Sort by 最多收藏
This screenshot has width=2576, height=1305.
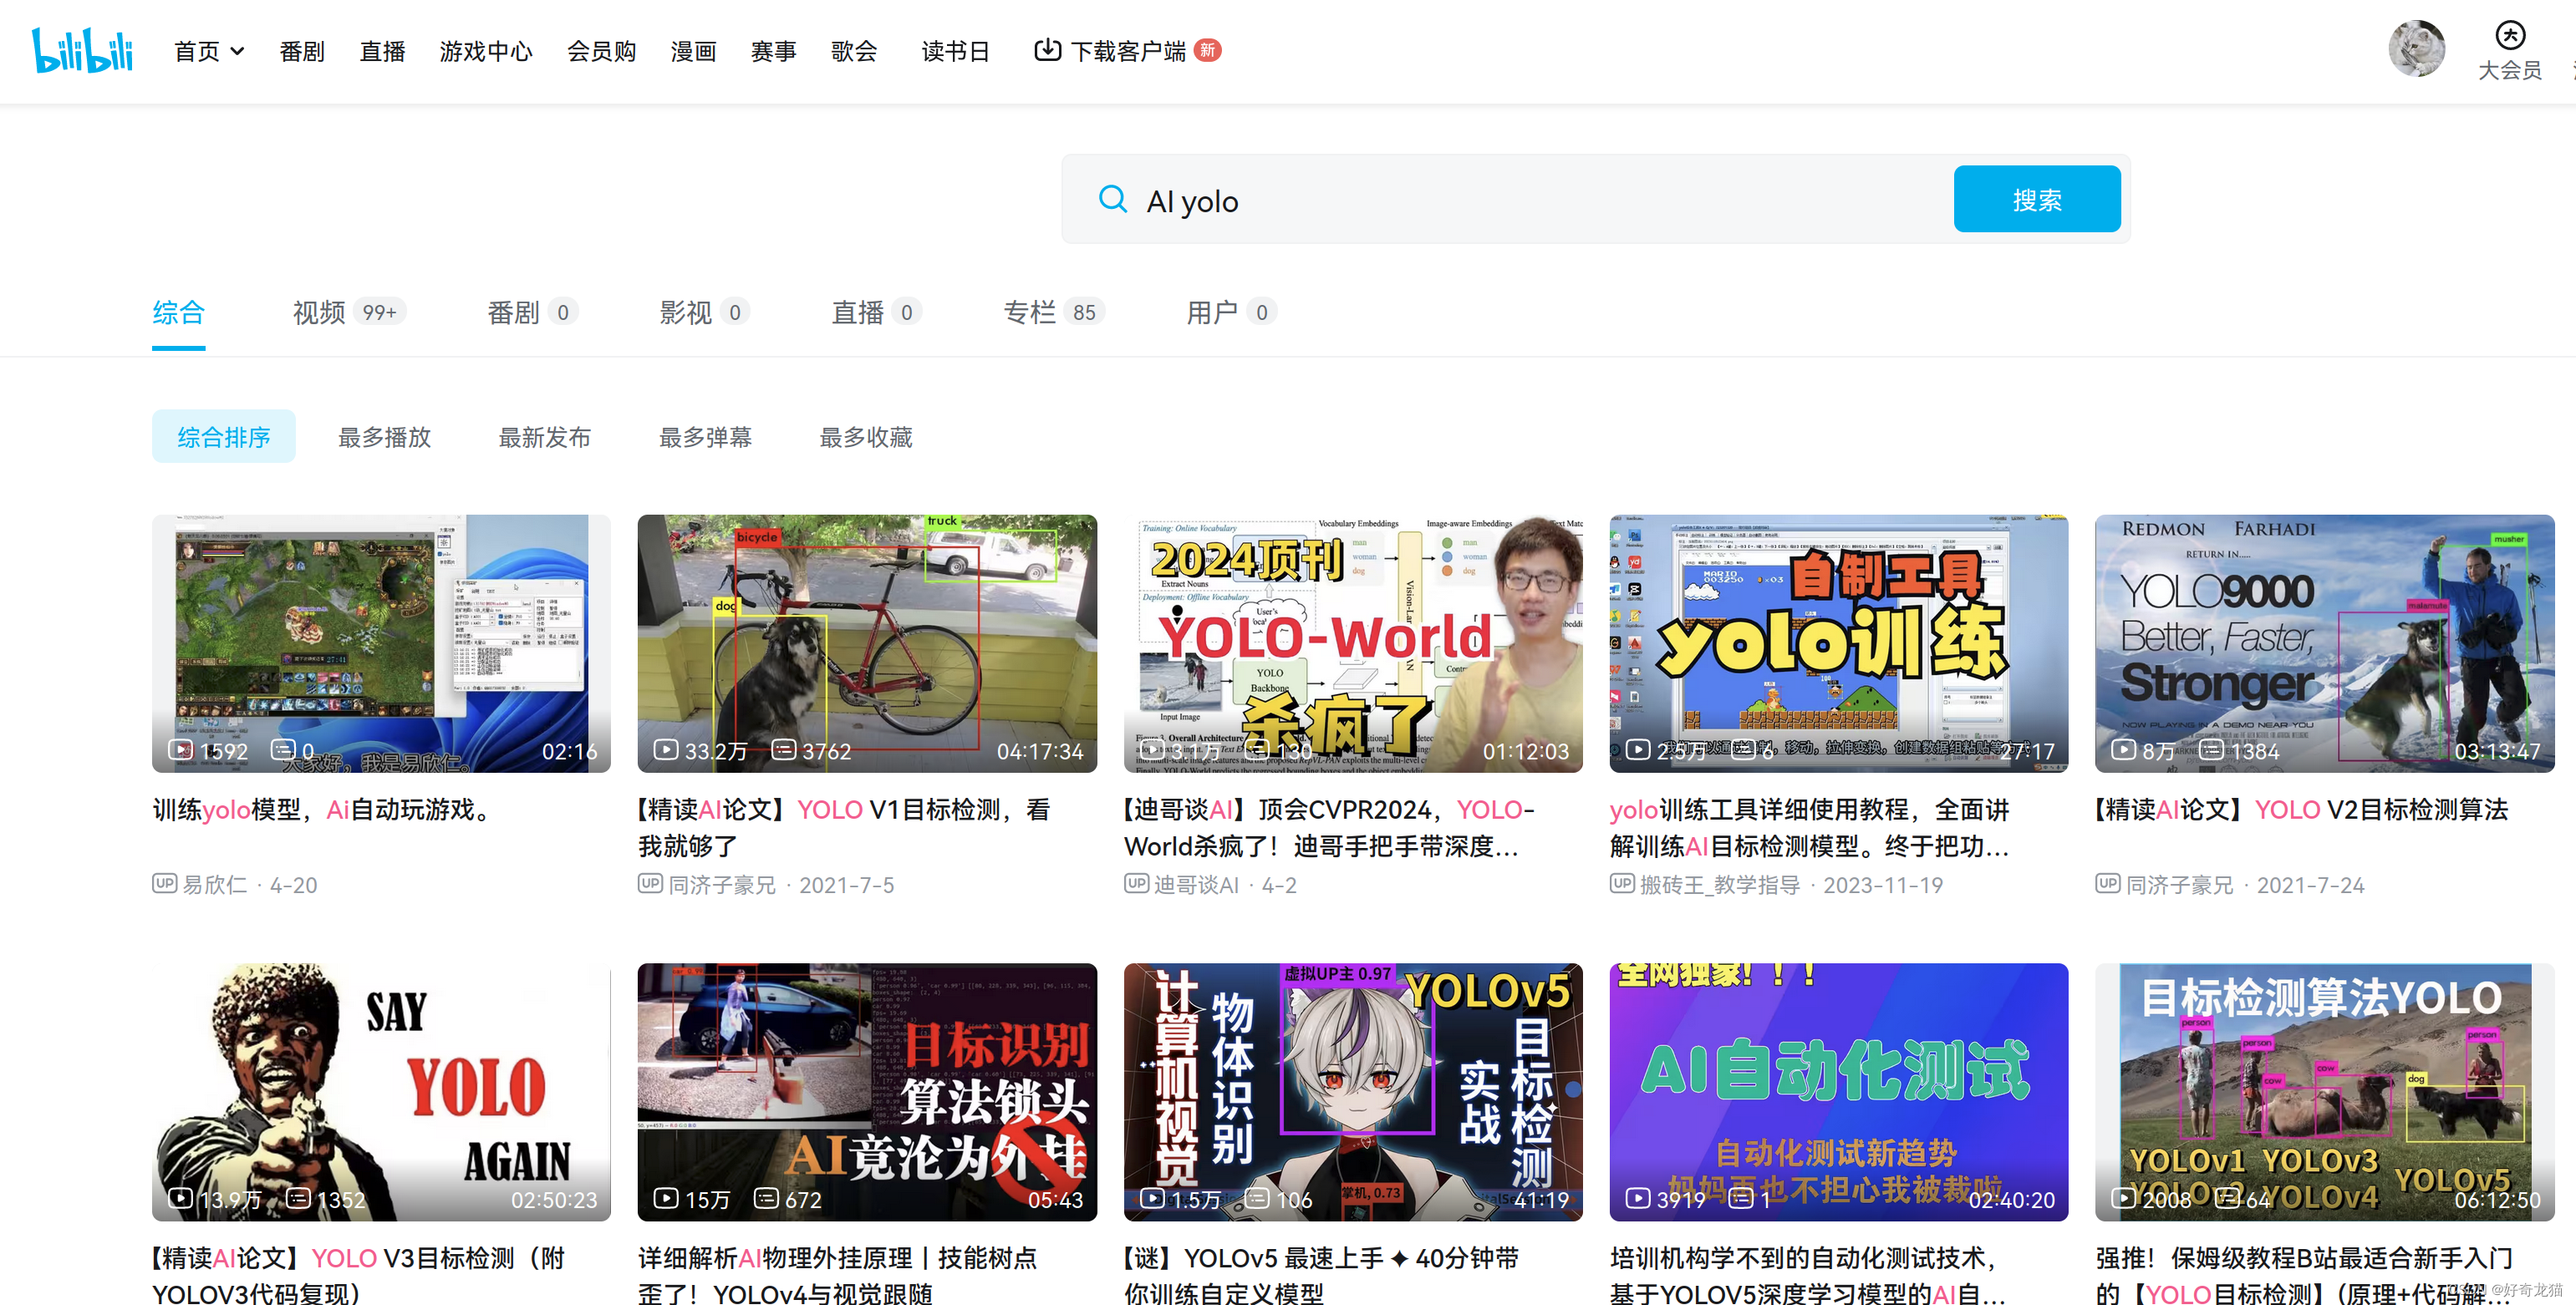point(866,437)
